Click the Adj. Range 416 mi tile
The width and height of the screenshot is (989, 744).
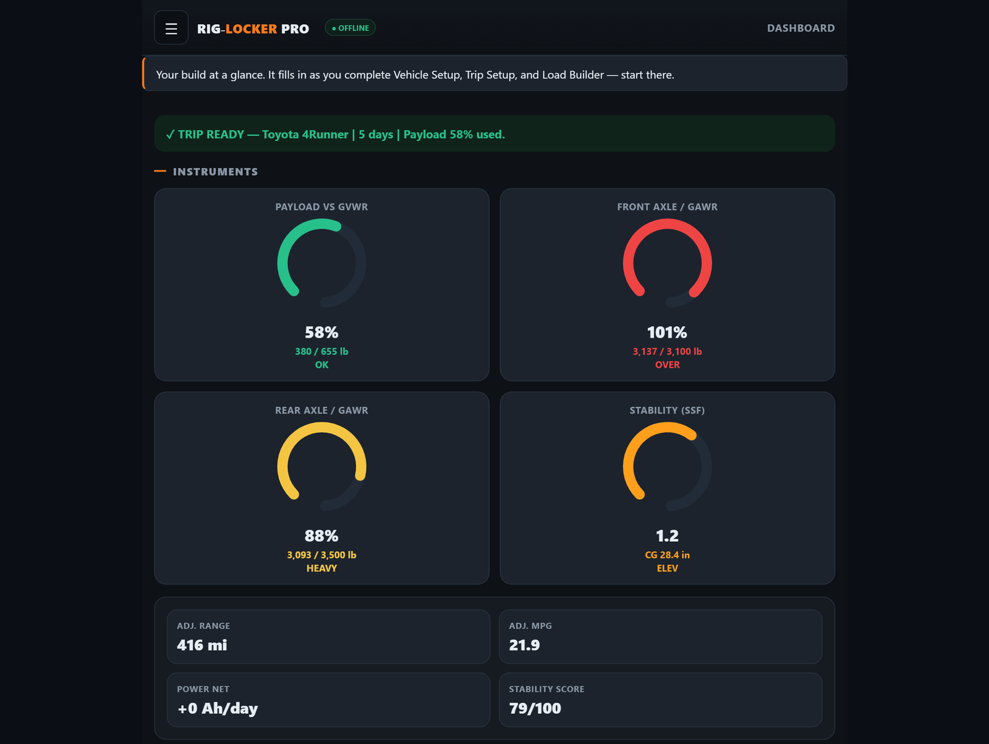[328, 637]
